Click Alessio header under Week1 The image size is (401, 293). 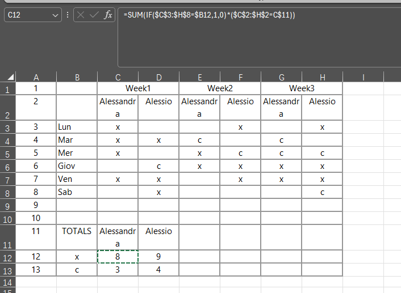coord(158,108)
